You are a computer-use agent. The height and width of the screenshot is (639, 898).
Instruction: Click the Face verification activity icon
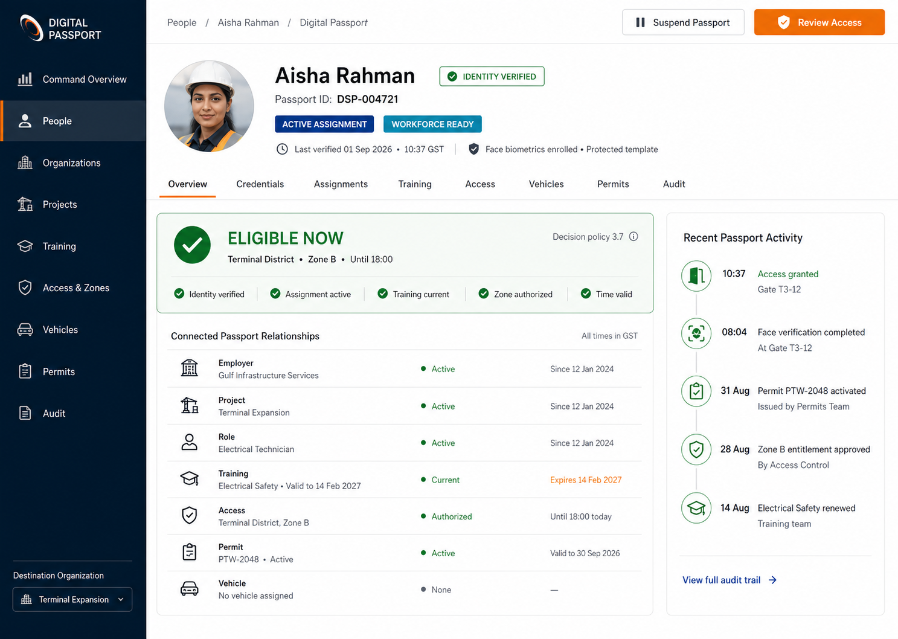pos(696,333)
